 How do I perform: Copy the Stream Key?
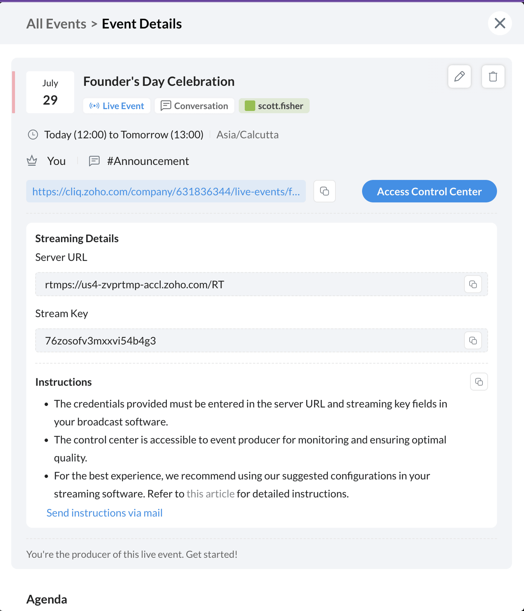[473, 340]
